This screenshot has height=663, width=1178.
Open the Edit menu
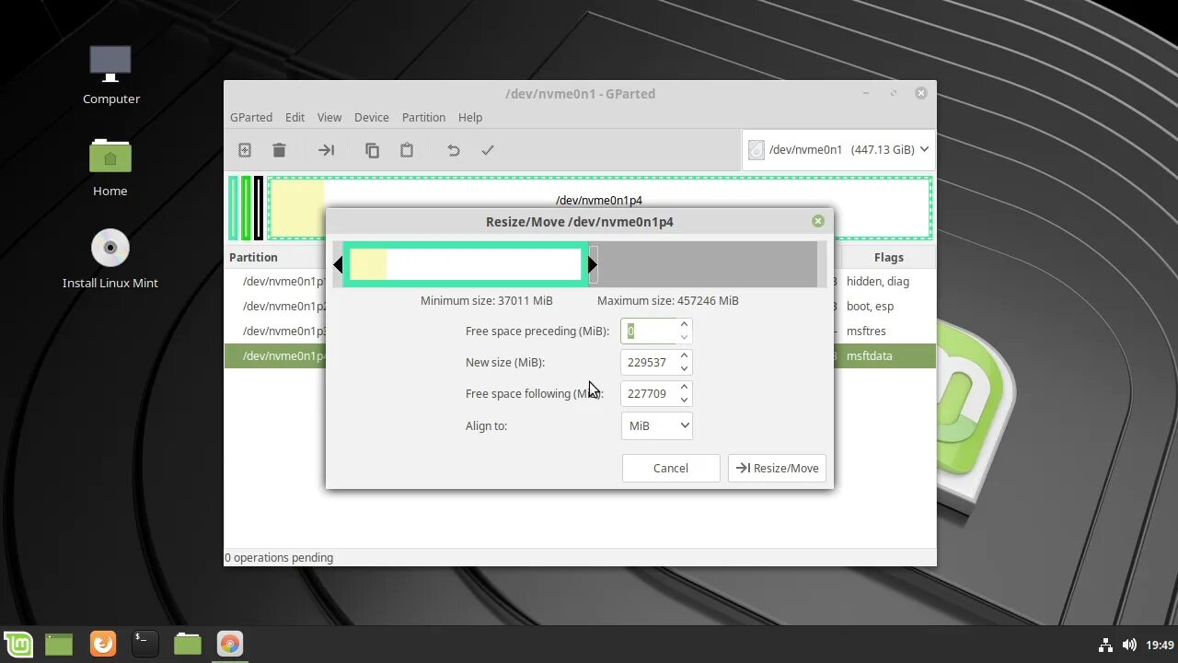tap(294, 117)
